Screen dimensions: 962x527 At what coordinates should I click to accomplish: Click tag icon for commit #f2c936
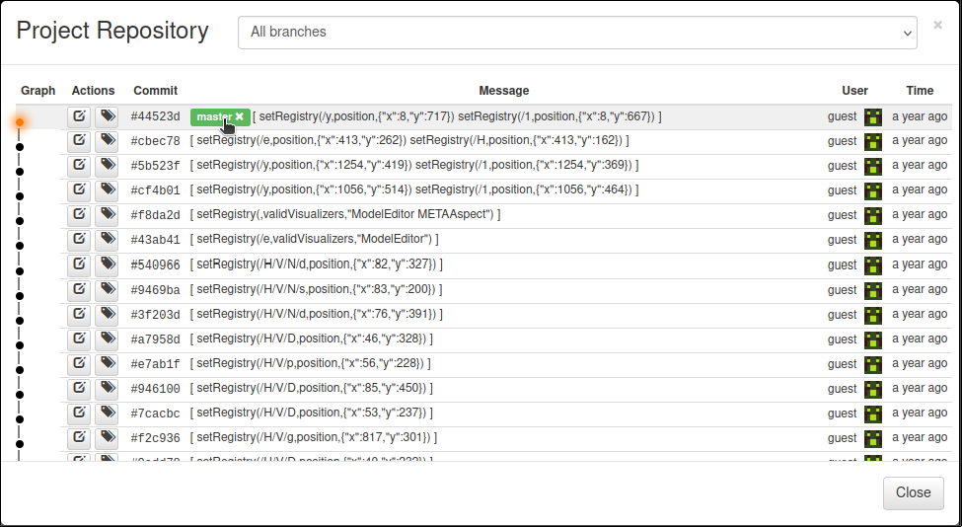[x=107, y=438]
